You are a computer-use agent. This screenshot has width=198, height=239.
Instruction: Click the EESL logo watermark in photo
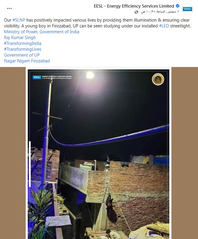[37, 77]
